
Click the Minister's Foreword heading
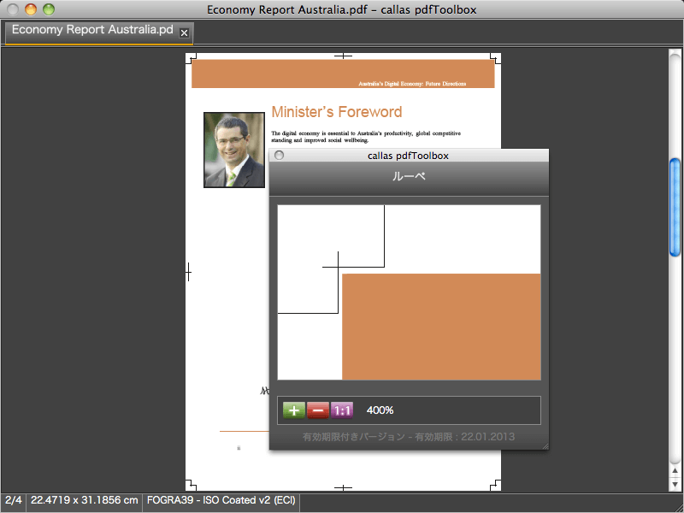point(337,112)
